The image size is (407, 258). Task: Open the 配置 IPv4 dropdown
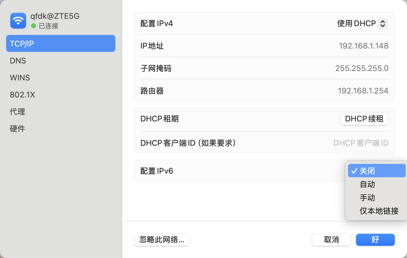(x=362, y=23)
